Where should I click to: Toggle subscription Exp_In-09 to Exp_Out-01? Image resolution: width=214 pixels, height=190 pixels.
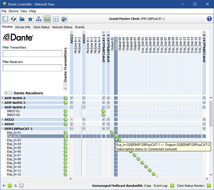142,163
